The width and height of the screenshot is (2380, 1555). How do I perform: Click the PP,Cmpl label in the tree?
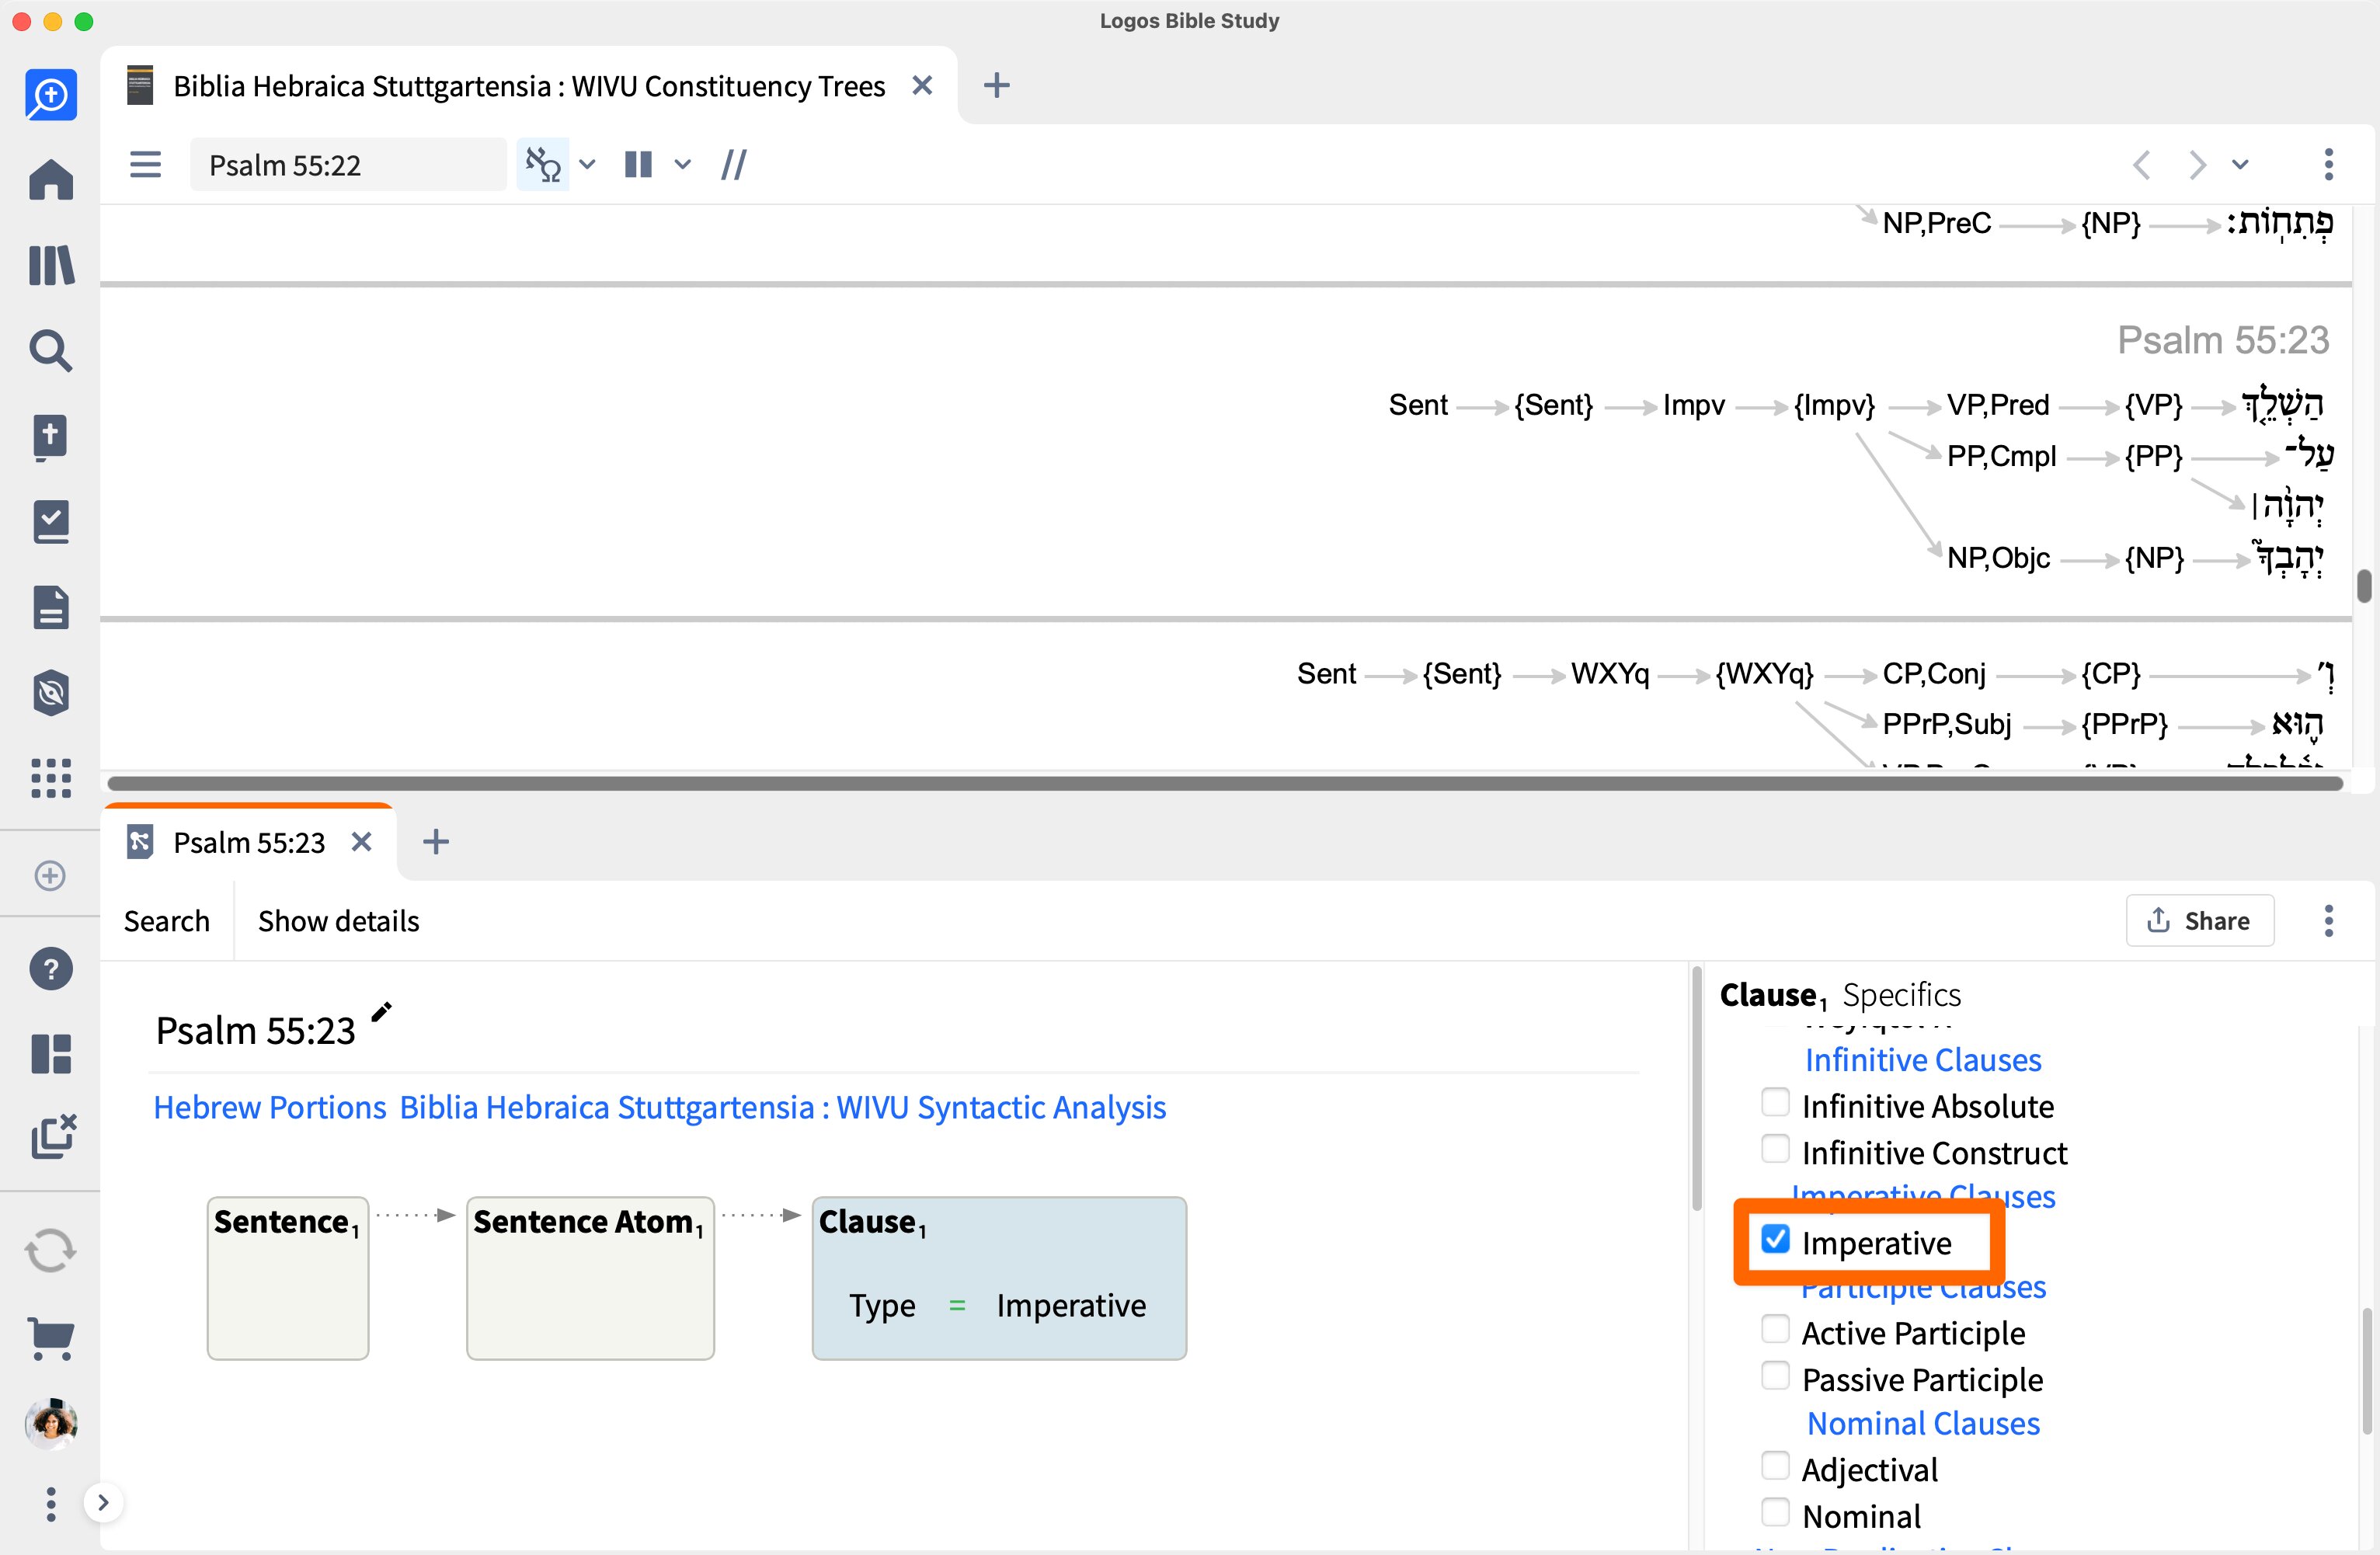click(x=2001, y=456)
